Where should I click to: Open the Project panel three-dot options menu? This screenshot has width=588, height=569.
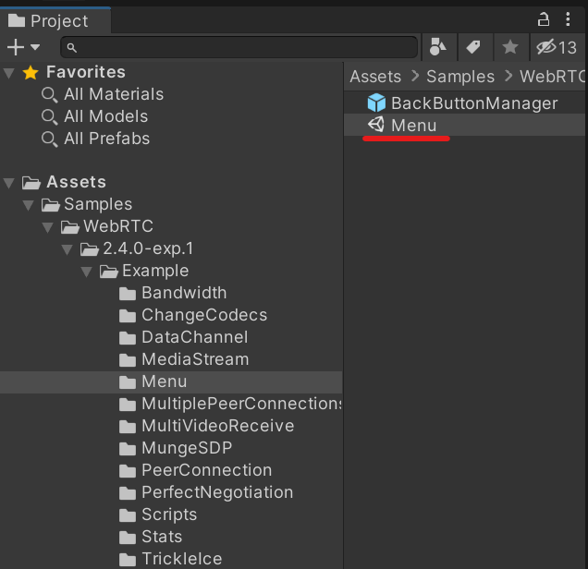point(569,19)
